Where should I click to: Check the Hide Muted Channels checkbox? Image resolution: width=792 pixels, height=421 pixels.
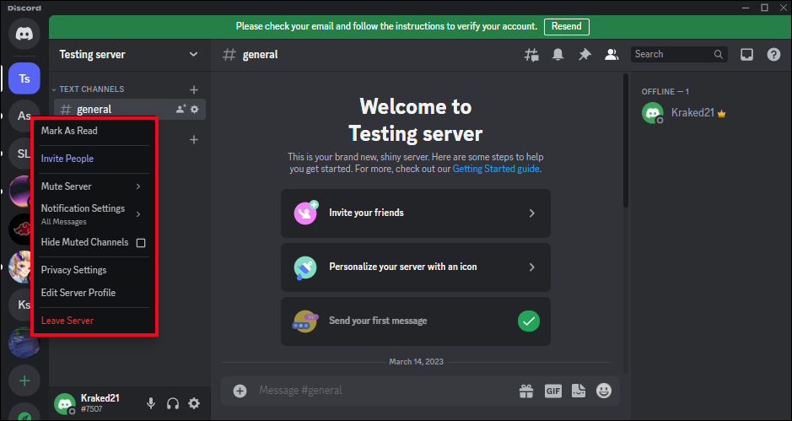coord(141,243)
